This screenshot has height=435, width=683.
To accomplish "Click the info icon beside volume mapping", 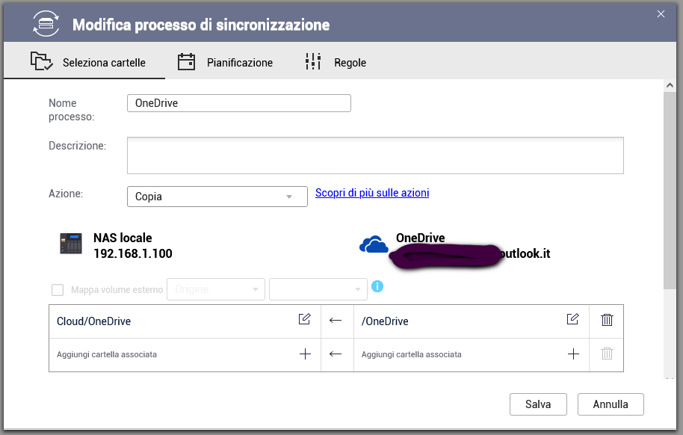I will pos(377,287).
